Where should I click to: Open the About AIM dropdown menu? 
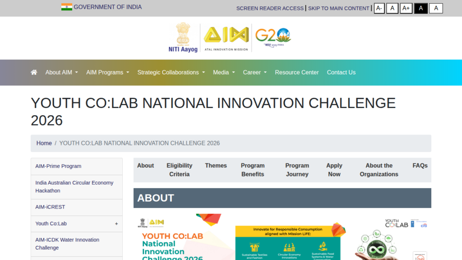tap(61, 72)
